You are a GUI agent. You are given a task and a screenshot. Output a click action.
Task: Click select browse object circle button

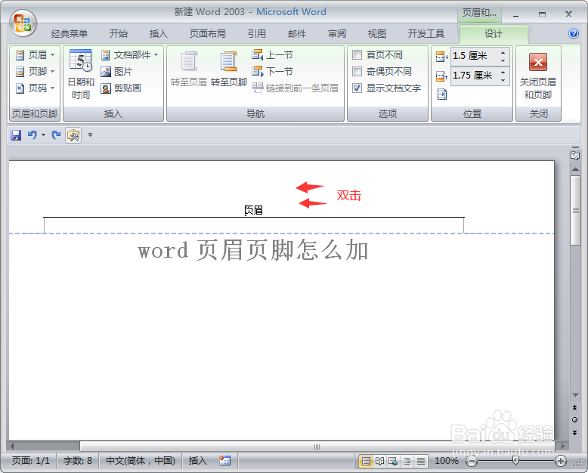[x=575, y=420]
